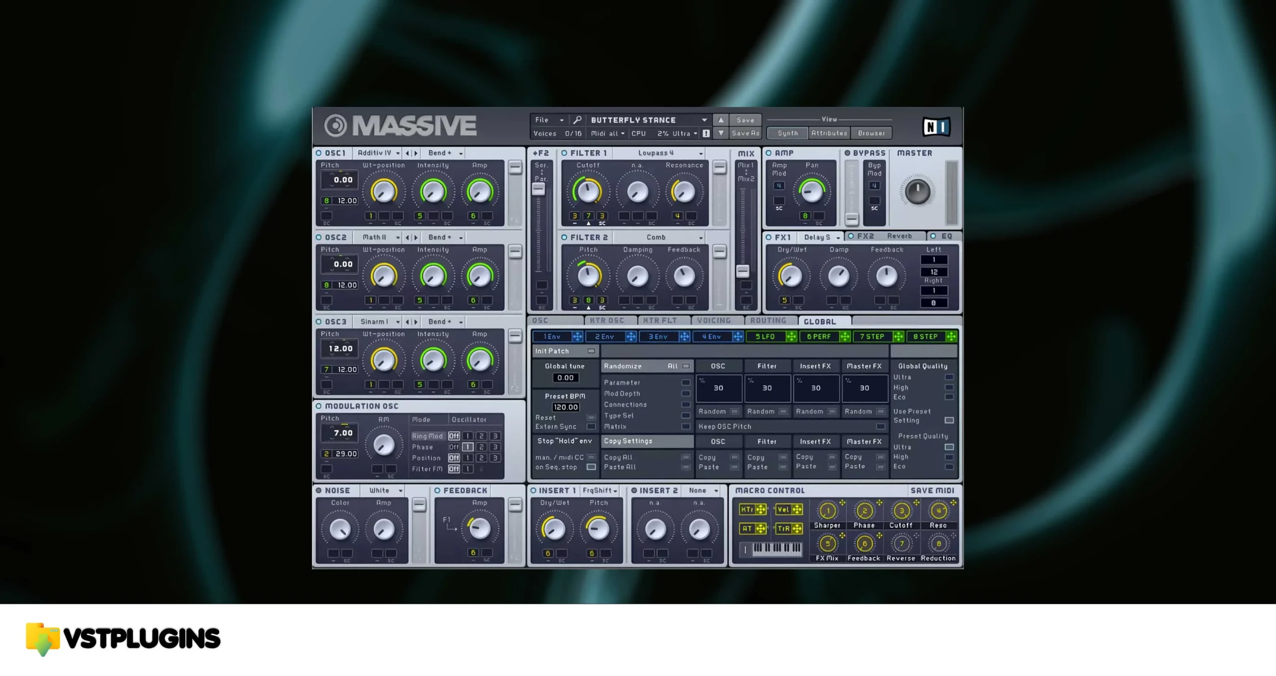
Task: Click the 5 LFO modulation drag handle
Action: (791, 337)
